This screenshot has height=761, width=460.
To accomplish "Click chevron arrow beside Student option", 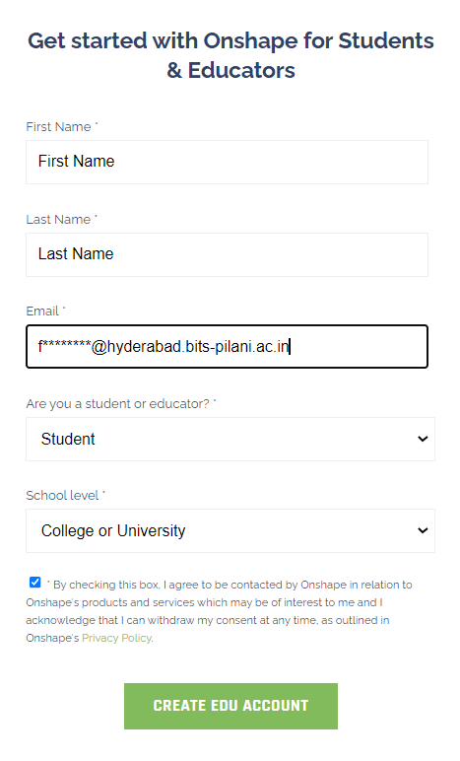I will (423, 439).
